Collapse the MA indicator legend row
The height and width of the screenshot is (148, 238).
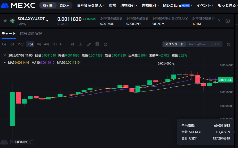tap(5, 62)
